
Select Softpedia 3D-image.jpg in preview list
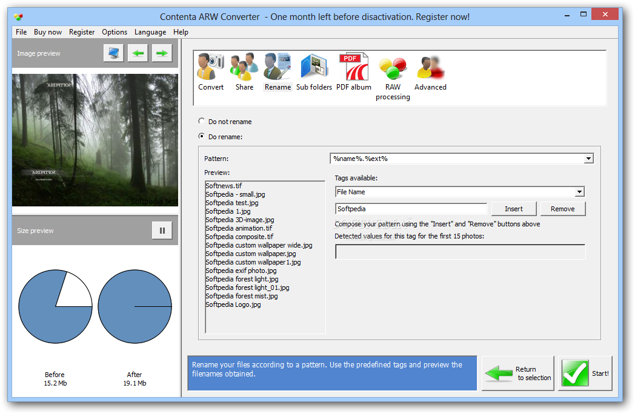coord(240,220)
